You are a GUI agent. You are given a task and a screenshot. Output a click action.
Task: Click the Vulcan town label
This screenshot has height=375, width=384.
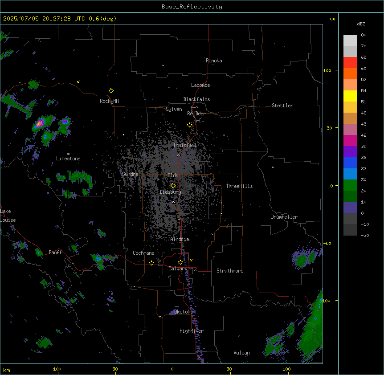241,353
